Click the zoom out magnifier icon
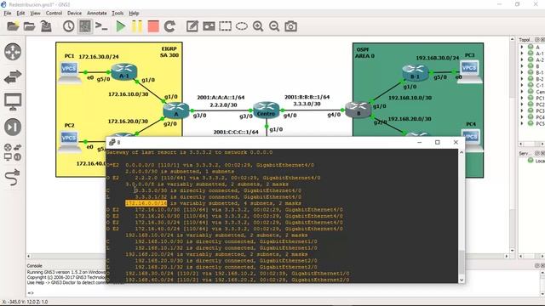The height and width of the screenshot is (306, 545). [274, 26]
